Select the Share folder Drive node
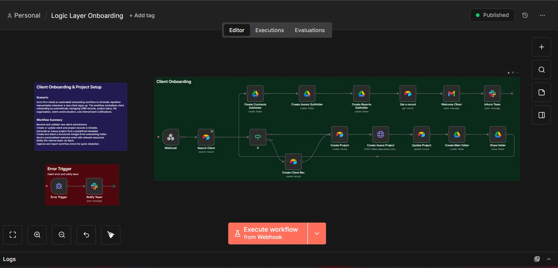Screen dimensions: 558x268 [498, 134]
